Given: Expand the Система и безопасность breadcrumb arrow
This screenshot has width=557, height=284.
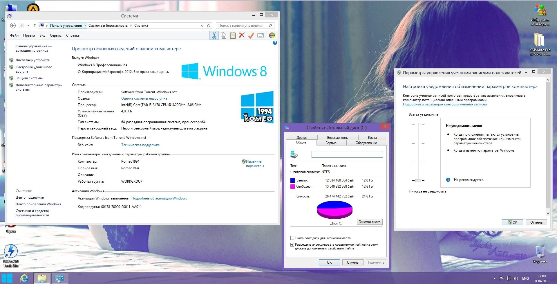Looking at the screenshot, I should (x=131, y=26).
